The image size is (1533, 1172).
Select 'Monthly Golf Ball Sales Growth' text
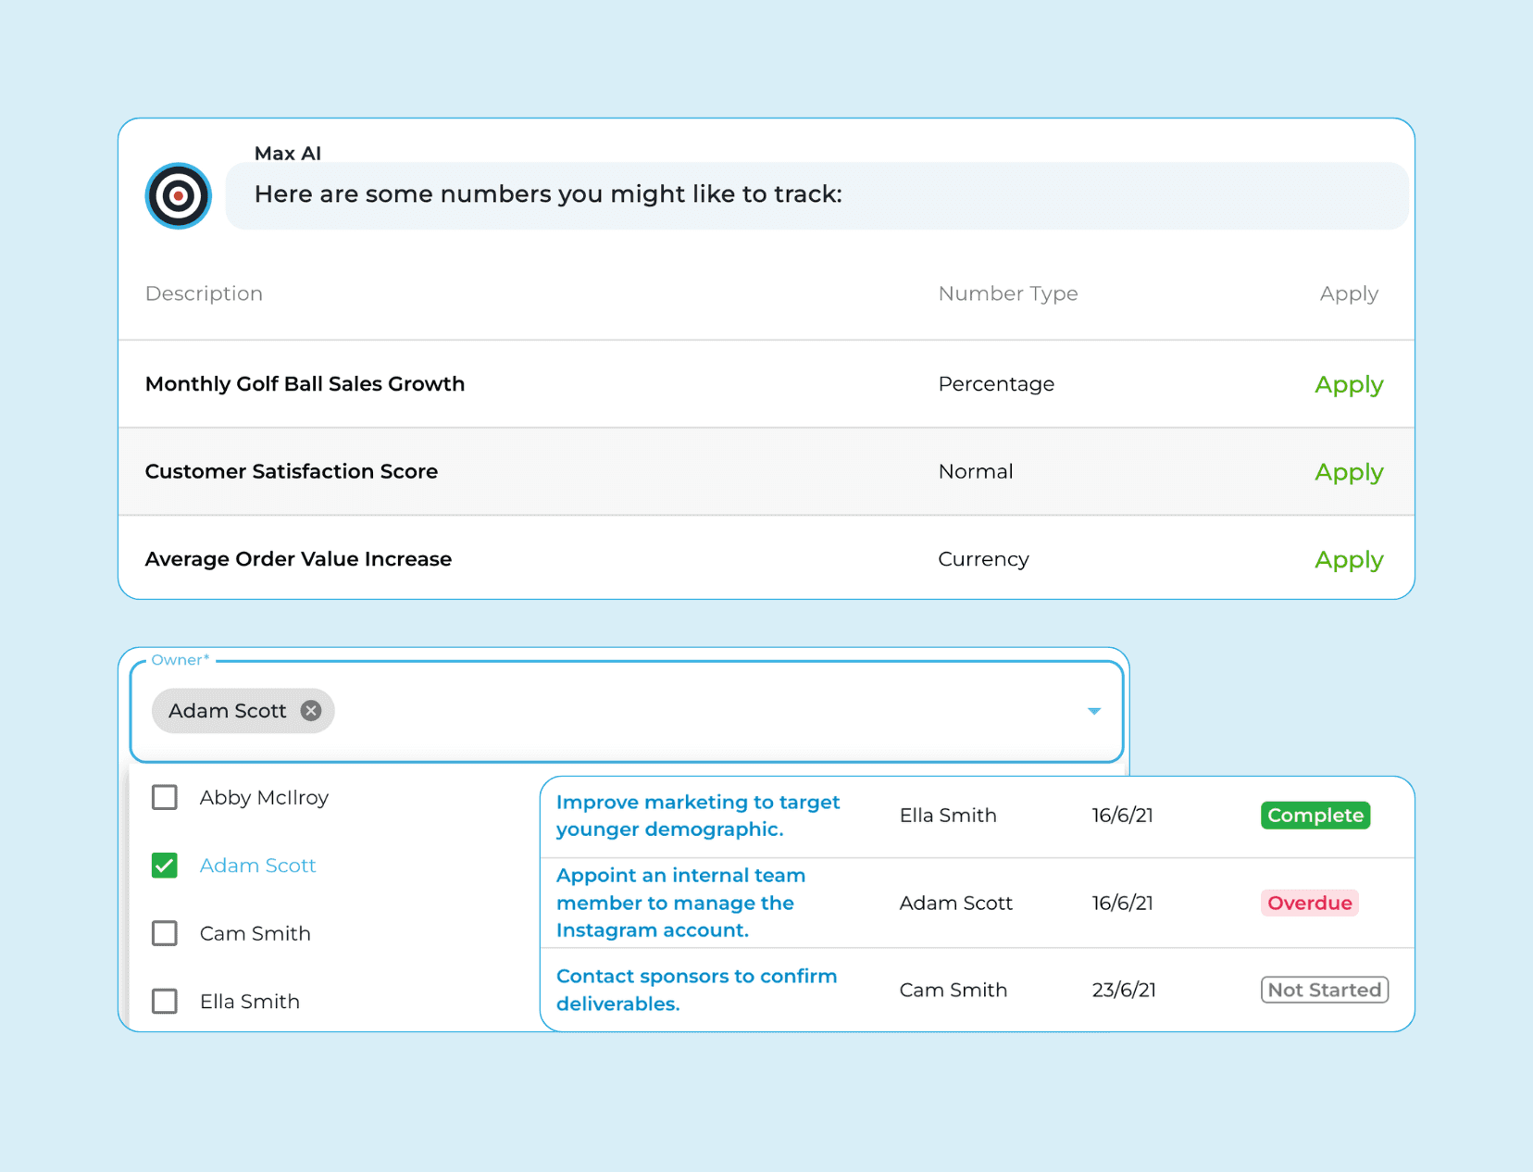[x=305, y=384]
